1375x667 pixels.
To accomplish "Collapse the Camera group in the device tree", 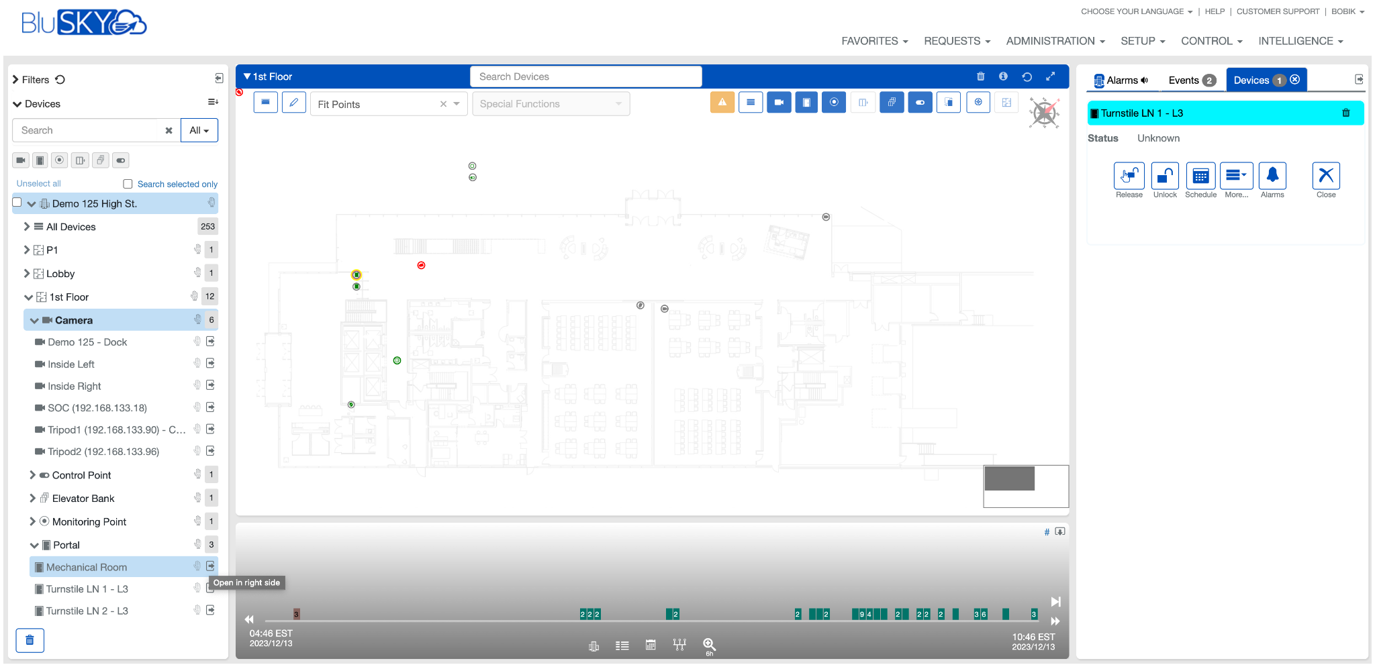I will click(34, 320).
